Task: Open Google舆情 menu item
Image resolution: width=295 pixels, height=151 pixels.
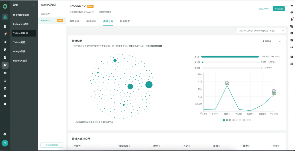Action: [x=24, y=52]
